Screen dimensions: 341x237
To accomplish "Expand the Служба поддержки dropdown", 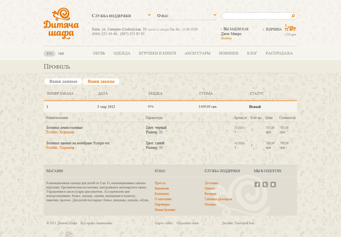I will [121, 16].
